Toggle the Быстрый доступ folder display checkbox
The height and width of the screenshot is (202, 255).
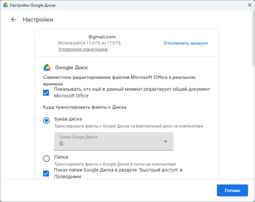coord(46,173)
